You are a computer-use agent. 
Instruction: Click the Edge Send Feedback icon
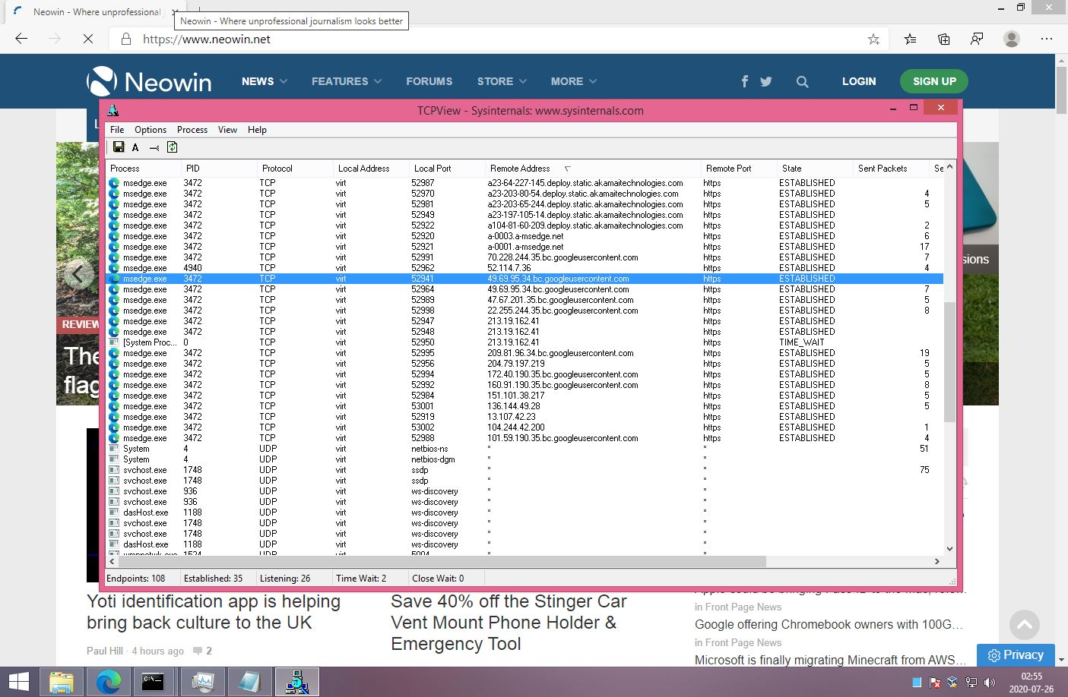point(977,39)
